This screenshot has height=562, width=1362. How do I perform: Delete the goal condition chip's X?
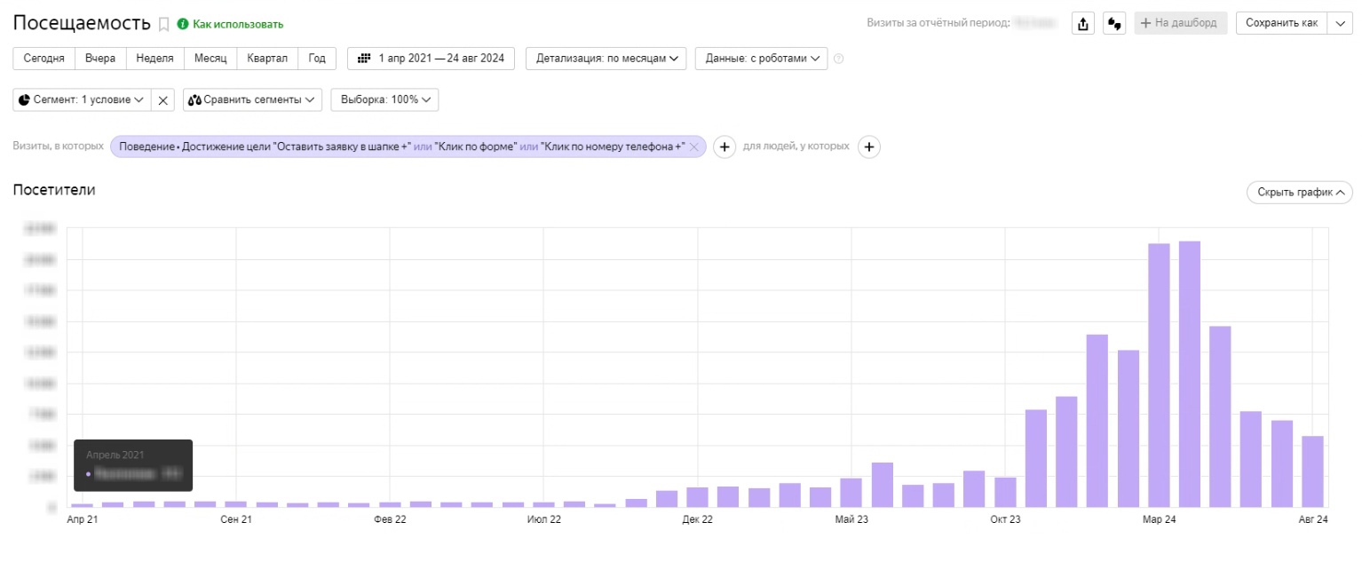pos(694,147)
